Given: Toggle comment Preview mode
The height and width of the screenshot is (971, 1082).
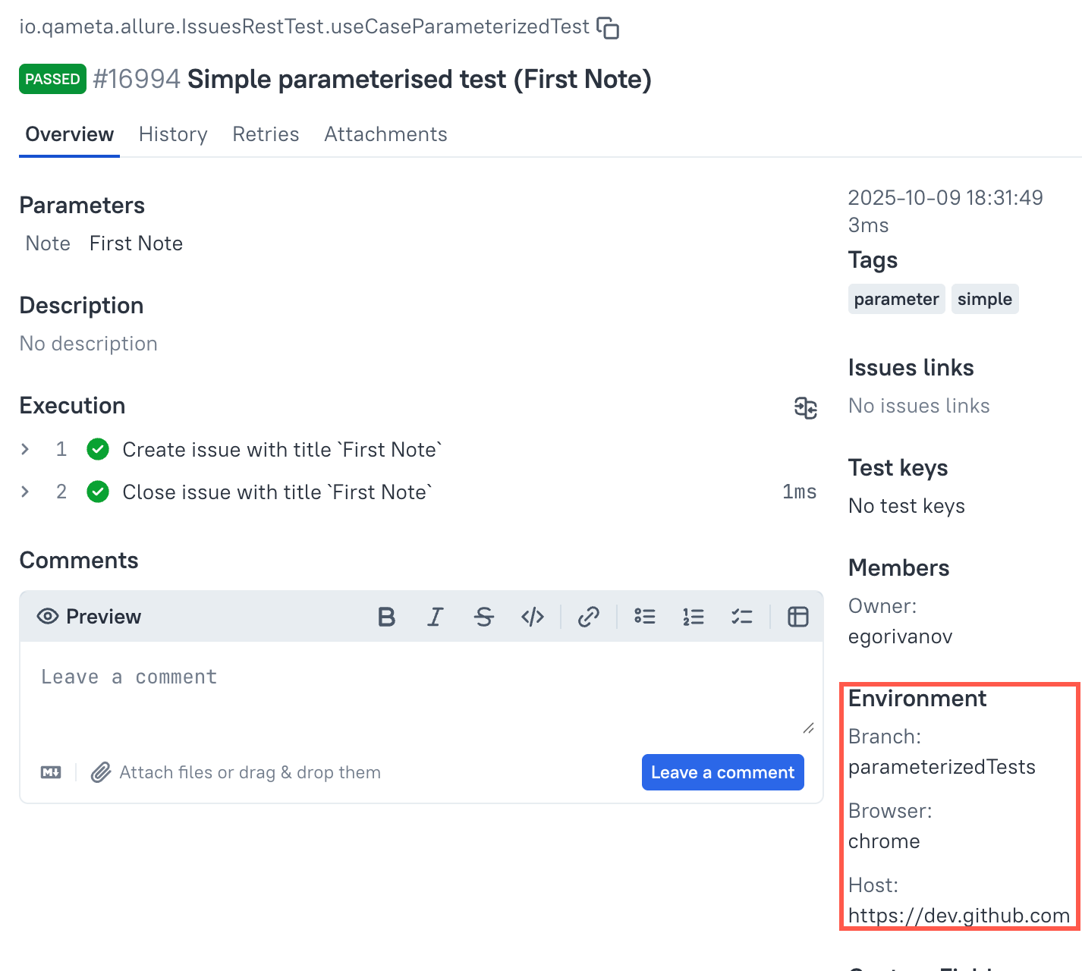Looking at the screenshot, I should click(90, 617).
